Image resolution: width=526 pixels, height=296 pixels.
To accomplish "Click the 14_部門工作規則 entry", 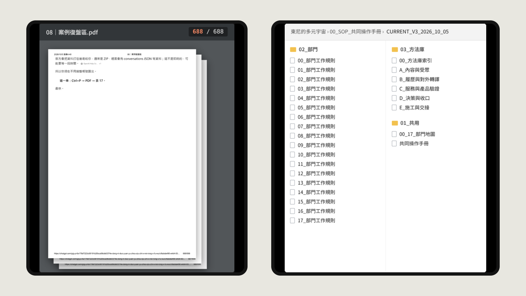I will 316,192.
